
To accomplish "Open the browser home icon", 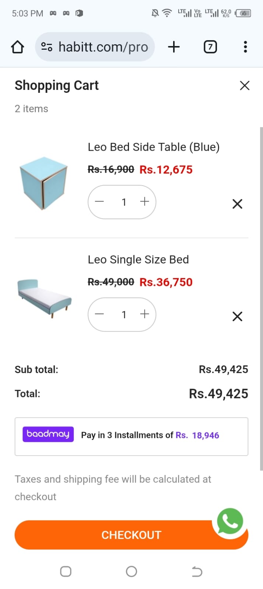I will 17,47.
